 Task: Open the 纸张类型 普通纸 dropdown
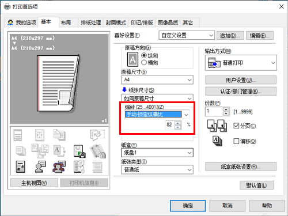coord(157,170)
